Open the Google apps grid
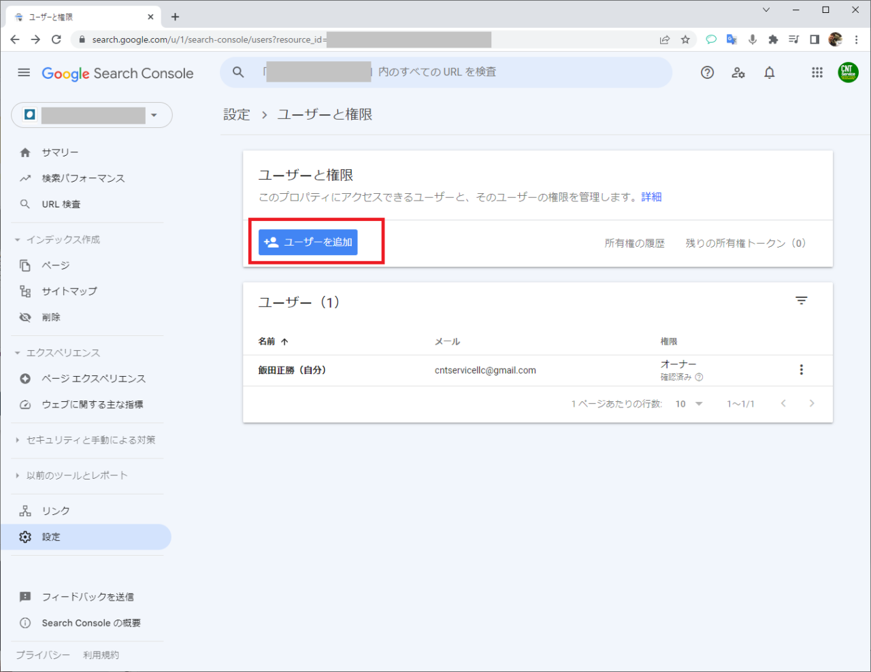Viewport: 871px width, 672px height. (817, 73)
